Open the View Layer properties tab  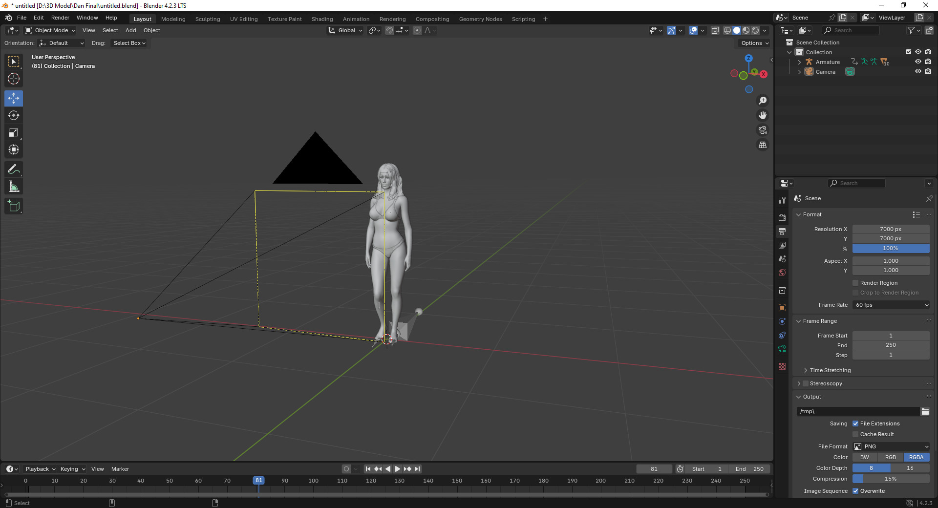782,245
